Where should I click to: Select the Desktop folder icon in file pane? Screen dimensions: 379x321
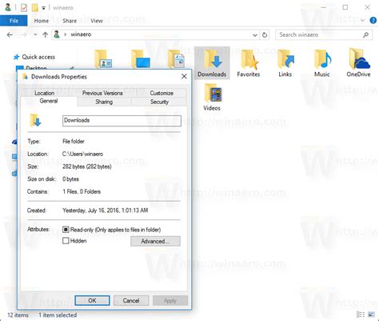coord(141,58)
